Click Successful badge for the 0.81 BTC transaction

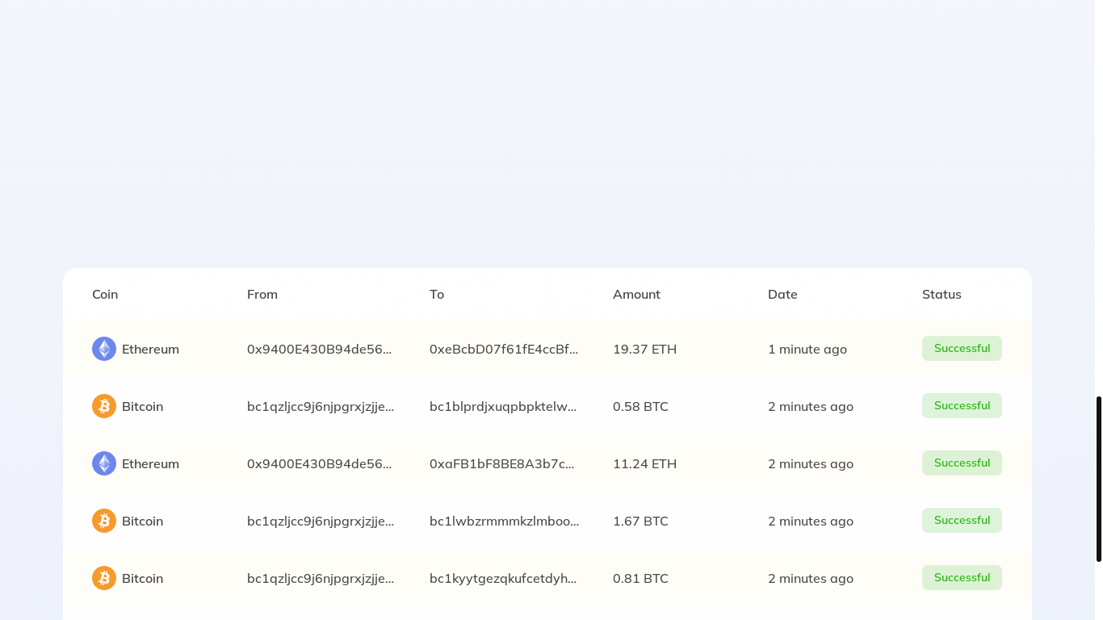(x=962, y=578)
